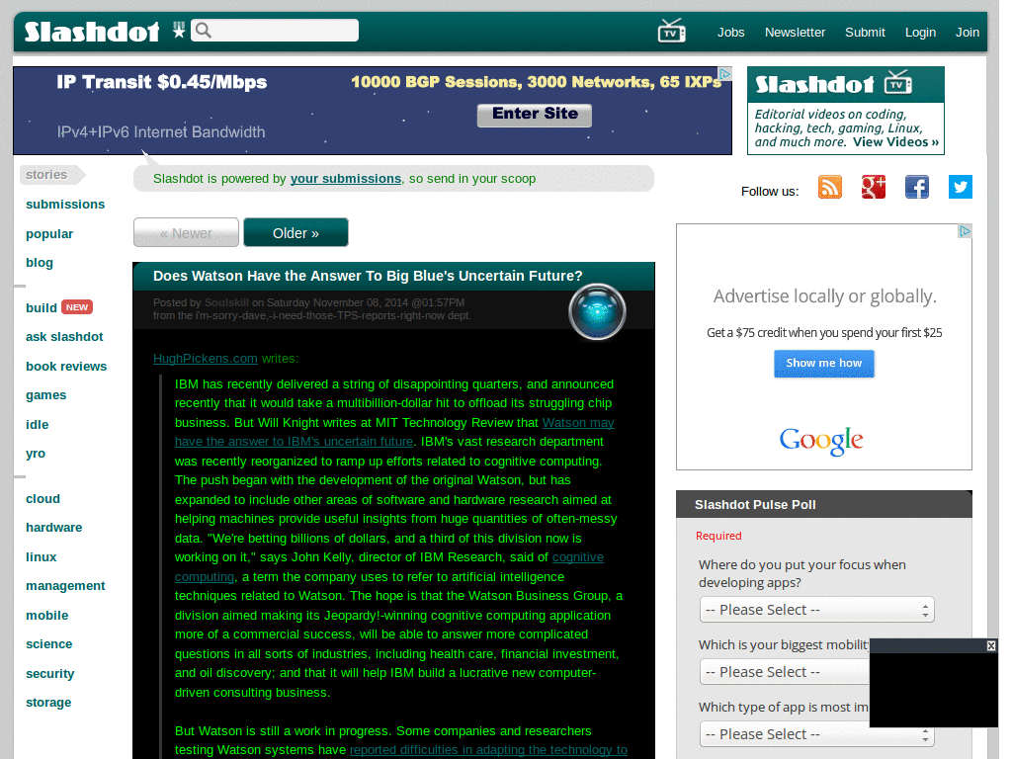The height and width of the screenshot is (759, 1012).
Task: Open hardware topic link
Action: pos(54,528)
